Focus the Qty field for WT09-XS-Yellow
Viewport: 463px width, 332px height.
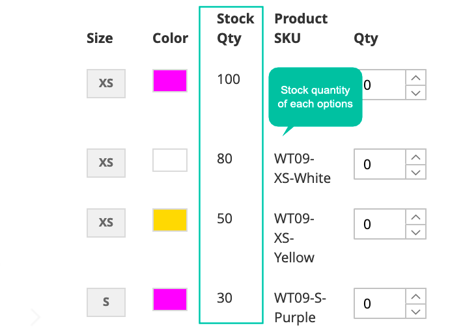[x=380, y=224]
